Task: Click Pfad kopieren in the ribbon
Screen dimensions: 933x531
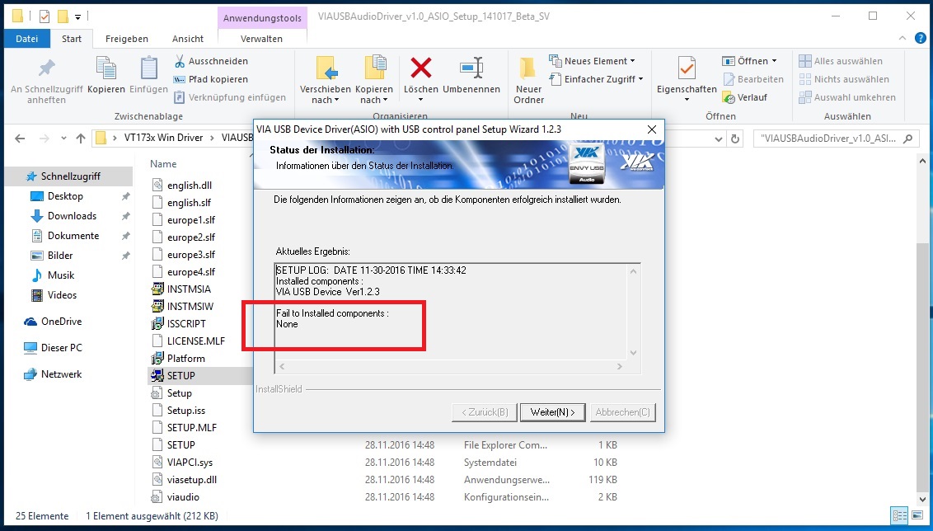Action: pos(211,79)
